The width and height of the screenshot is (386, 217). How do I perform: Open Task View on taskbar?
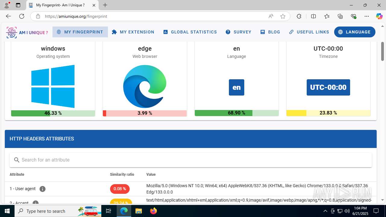pos(109,211)
